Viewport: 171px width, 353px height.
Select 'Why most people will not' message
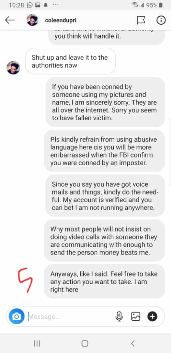tap(104, 241)
